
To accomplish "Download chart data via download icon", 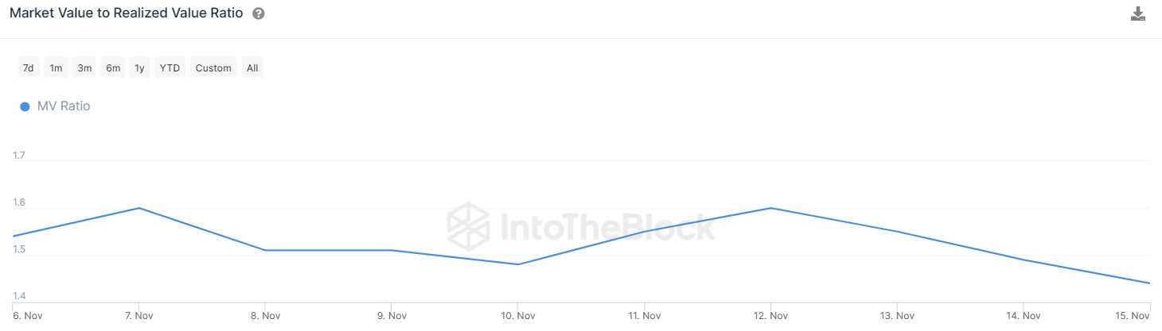I will pos(1138,13).
